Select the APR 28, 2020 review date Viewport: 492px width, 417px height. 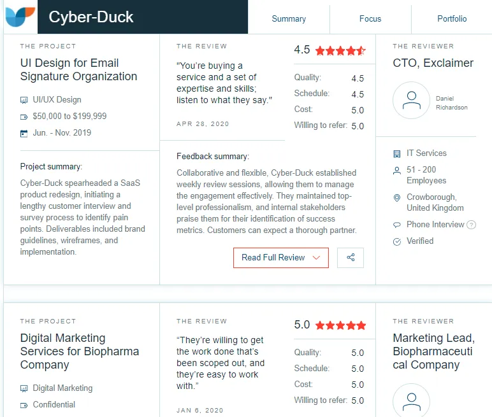pyautogui.click(x=203, y=124)
